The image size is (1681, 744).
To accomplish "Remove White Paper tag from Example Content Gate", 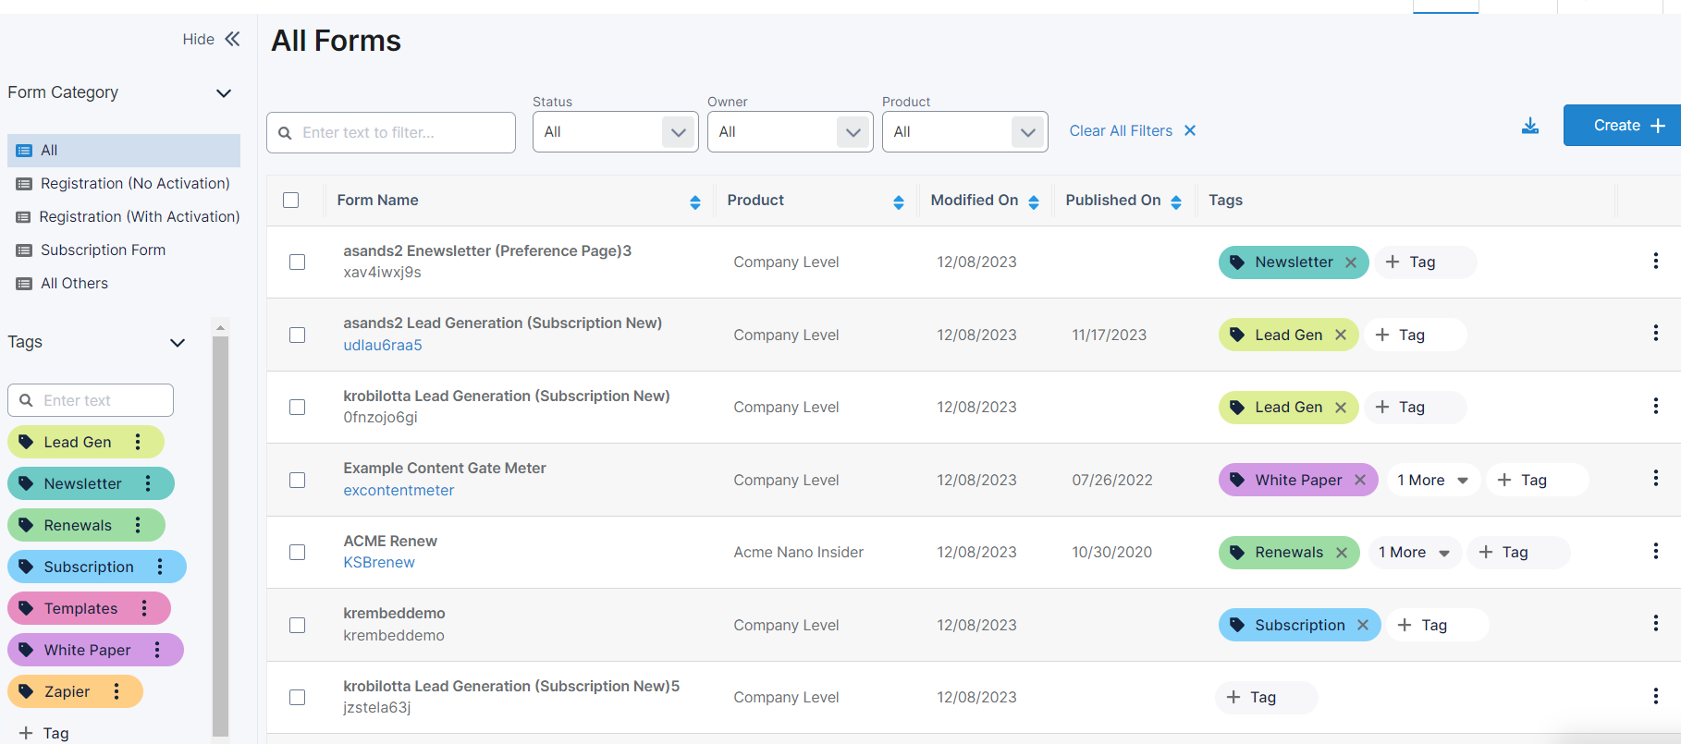I will point(1360,480).
